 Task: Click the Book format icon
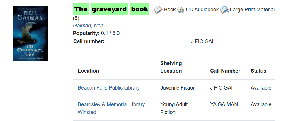point(158,10)
